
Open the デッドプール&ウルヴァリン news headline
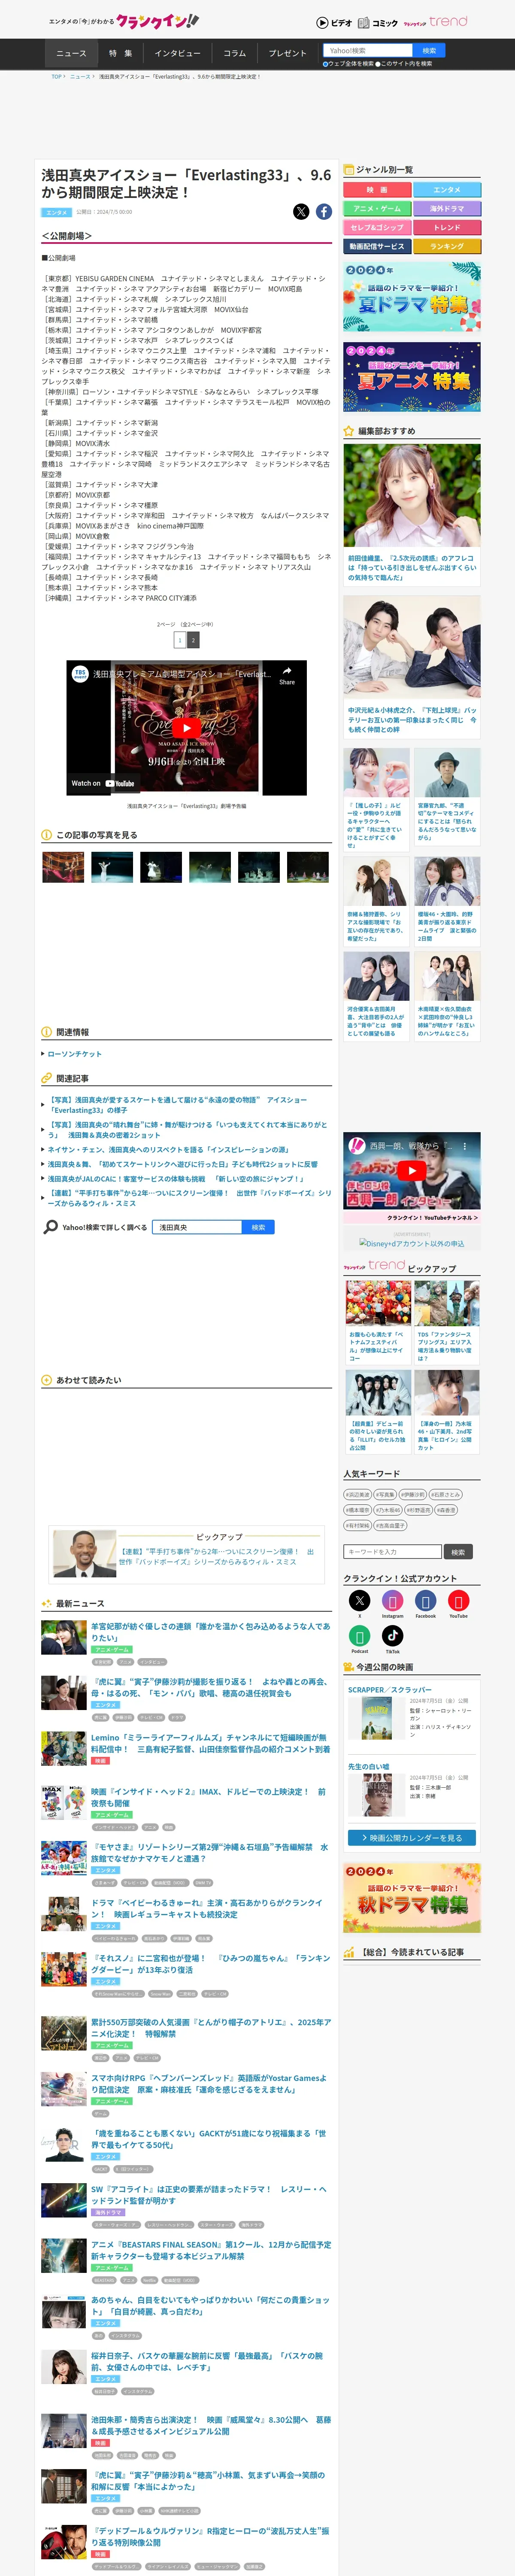tap(210, 2536)
